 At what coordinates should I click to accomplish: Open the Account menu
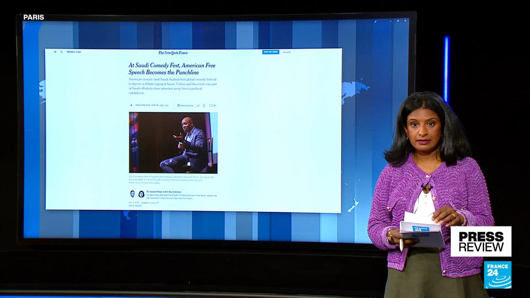(287, 52)
